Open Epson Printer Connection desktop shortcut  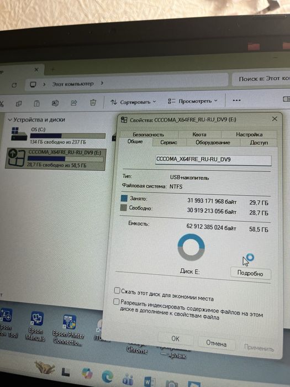click(x=69, y=330)
